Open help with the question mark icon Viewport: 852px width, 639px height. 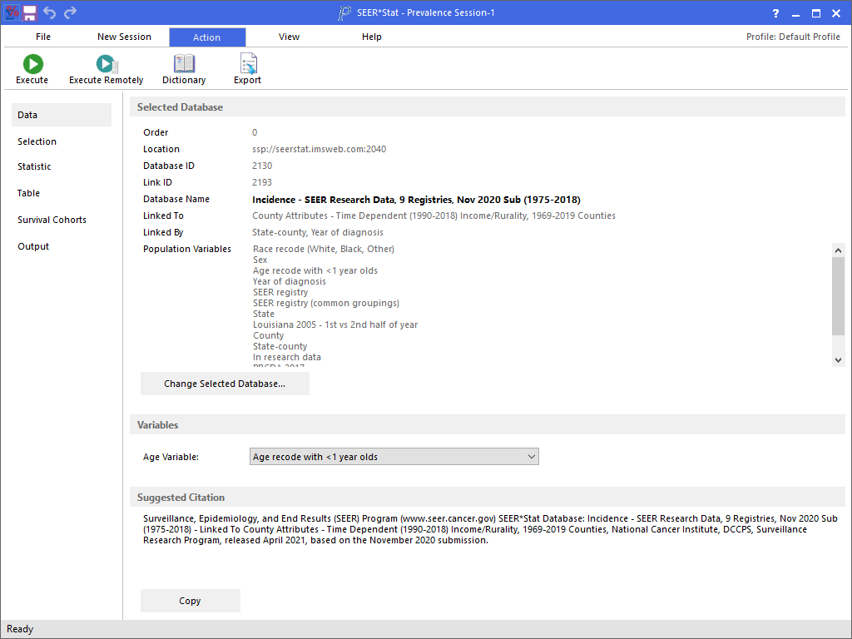coord(775,13)
